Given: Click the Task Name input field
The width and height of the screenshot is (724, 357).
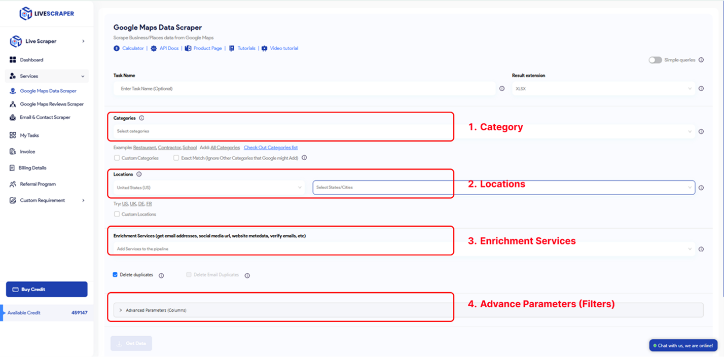Looking at the screenshot, I should click(x=304, y=89).
